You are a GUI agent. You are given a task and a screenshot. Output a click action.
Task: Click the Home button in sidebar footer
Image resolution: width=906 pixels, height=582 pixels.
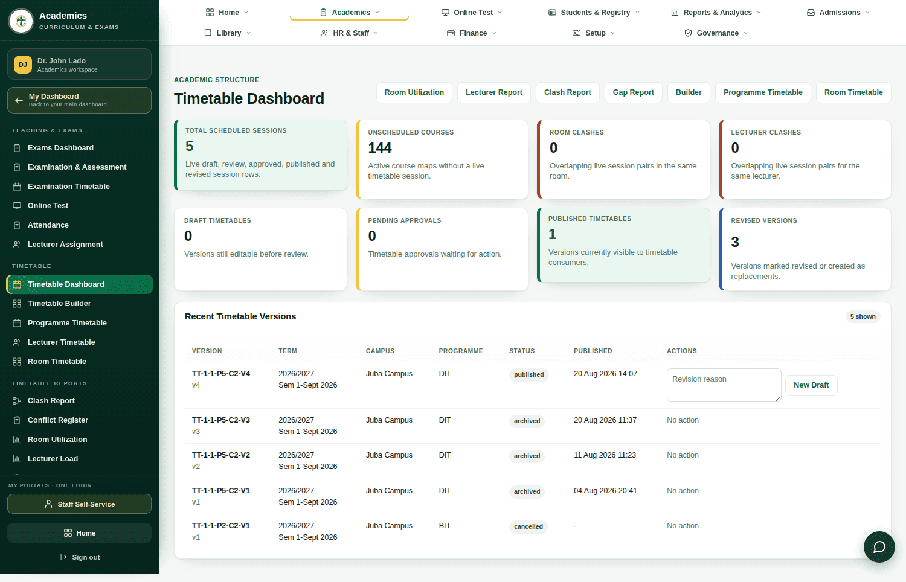[79, 533]
